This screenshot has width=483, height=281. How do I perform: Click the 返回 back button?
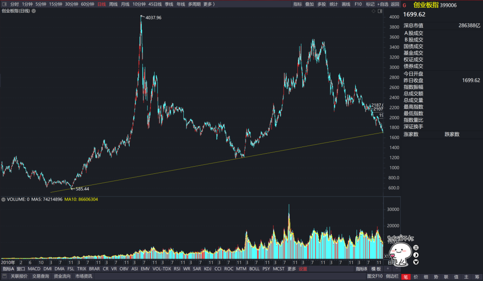tap(395, 4)
